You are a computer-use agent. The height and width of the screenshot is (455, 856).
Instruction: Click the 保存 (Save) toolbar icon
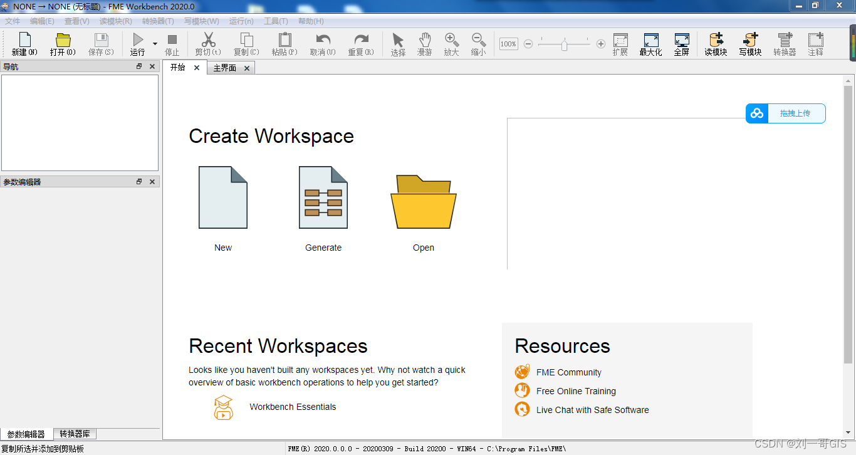point(101,41)
